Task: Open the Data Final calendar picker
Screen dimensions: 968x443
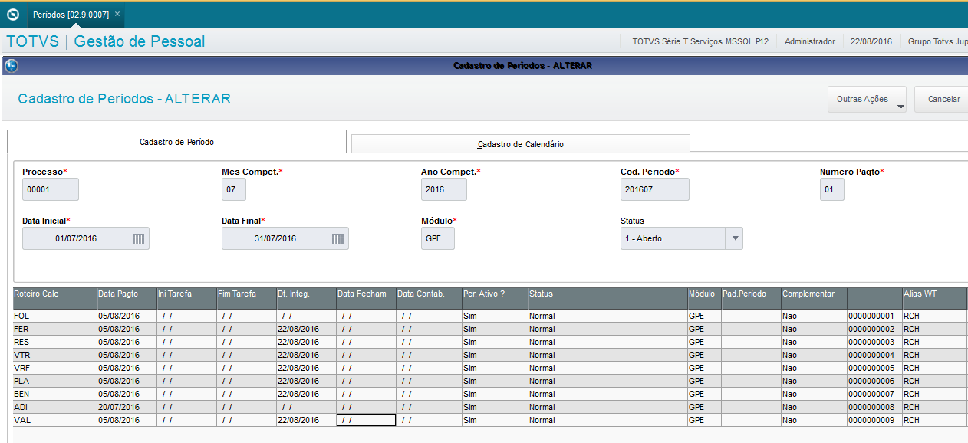Action: pyautogui.click(x=337, y=238)
